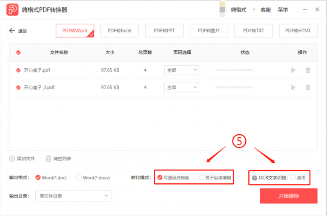Delete 开心盒子_2.pdf using its trash icon

[308, 87]
